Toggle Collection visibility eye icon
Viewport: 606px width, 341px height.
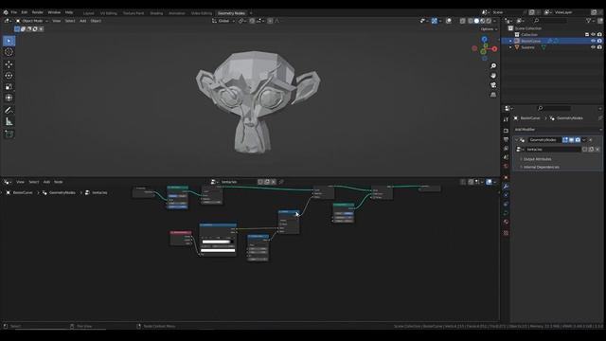coord(594,34)
